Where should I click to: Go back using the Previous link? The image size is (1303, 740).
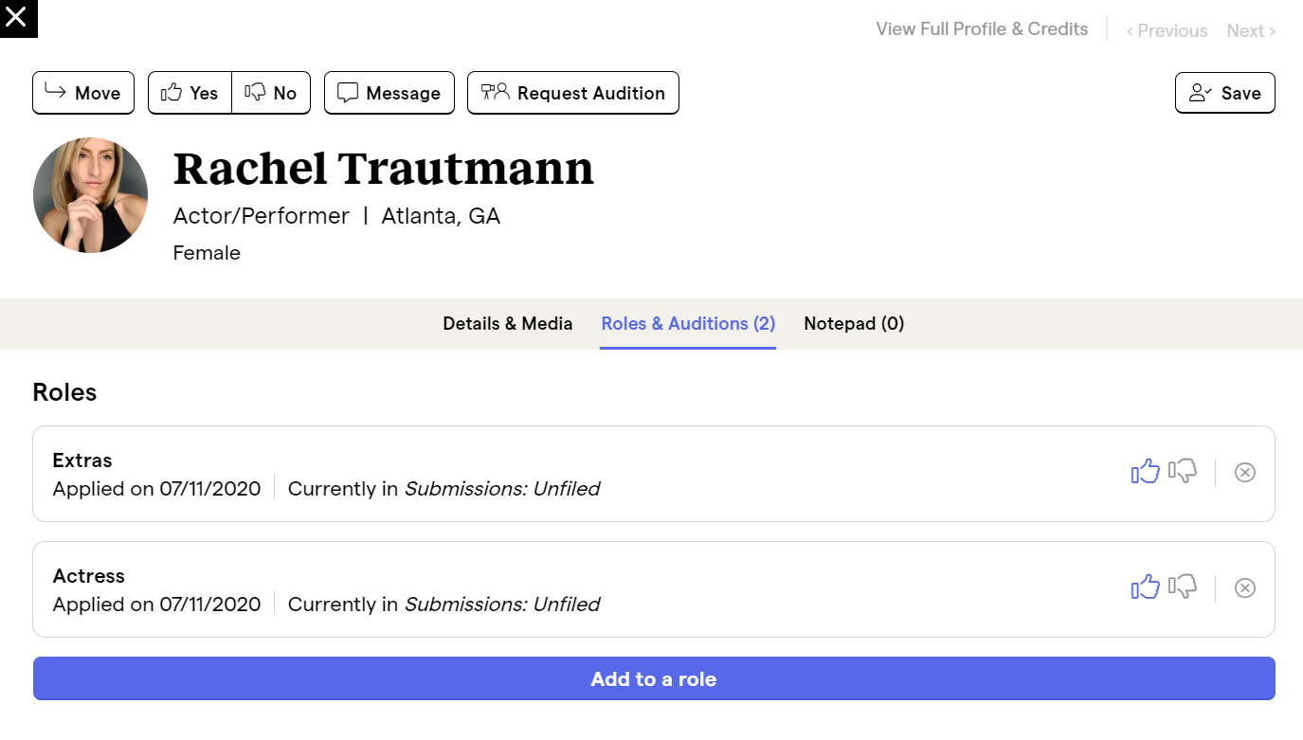point(1167,29)
